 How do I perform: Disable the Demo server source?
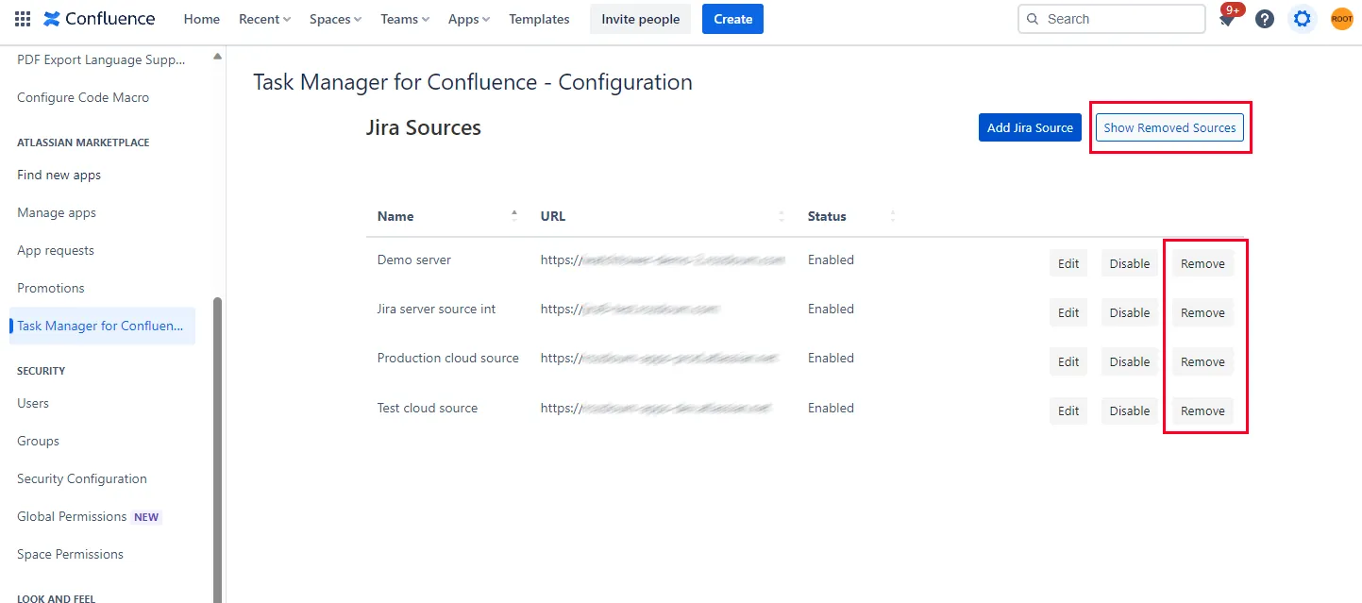1130,263
